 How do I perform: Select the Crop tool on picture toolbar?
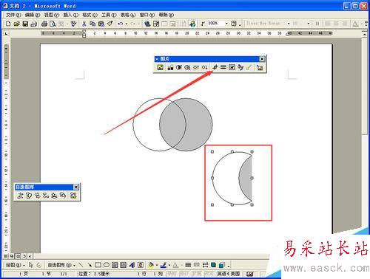point(215,67)
